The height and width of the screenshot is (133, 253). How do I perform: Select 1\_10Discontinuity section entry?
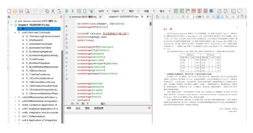click(x=36, y=71)
